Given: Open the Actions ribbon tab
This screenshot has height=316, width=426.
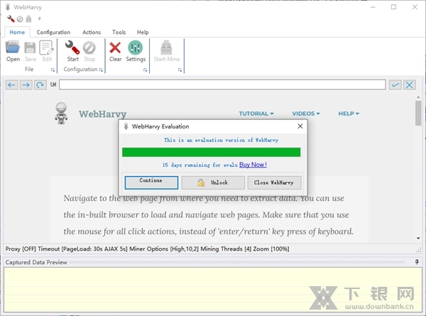Looking at the screenshot, I should (92, 32).
